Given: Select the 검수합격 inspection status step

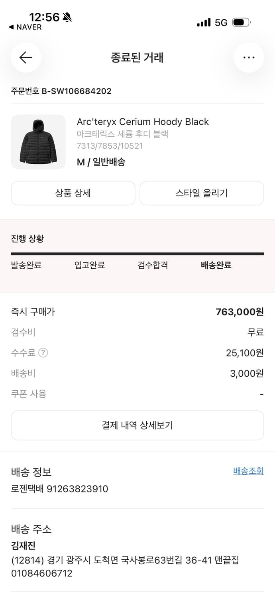Looking at the screenshot, I should click(x=153, y=265).
